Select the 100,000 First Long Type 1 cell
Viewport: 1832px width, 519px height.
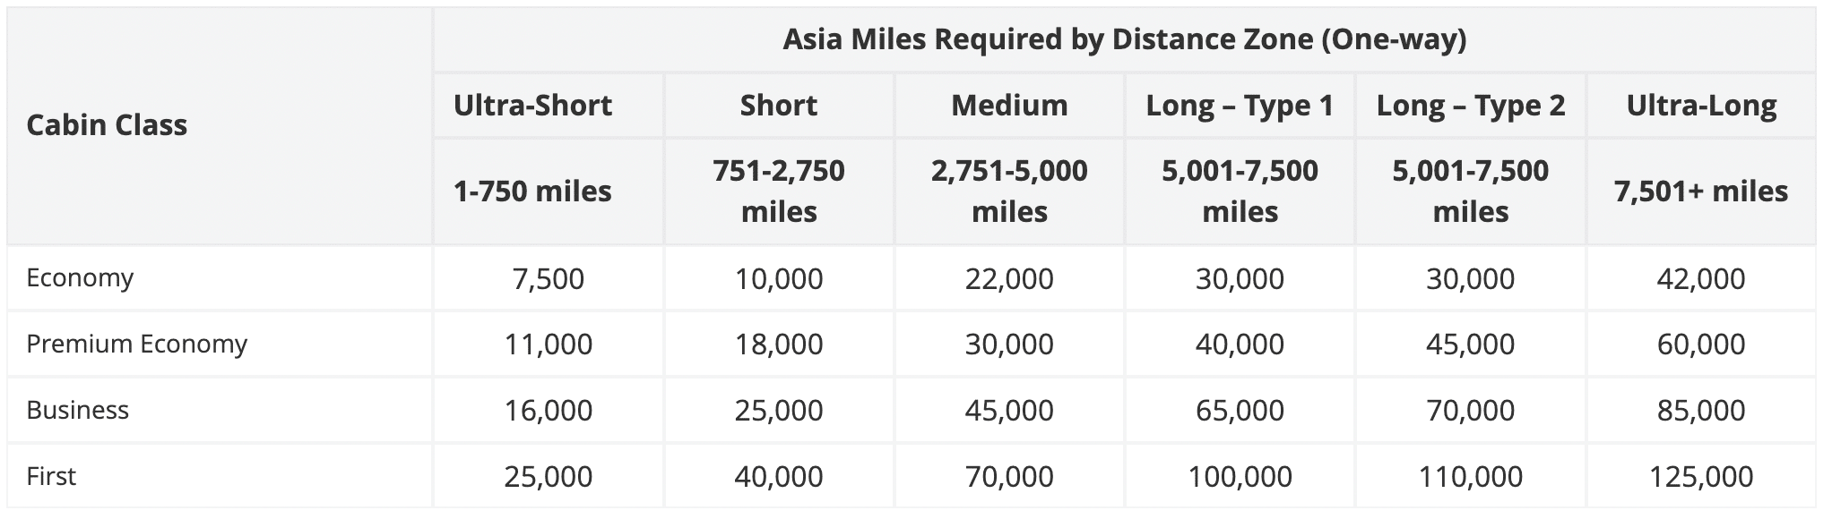pyautogui.click(x=1240, y=476)
